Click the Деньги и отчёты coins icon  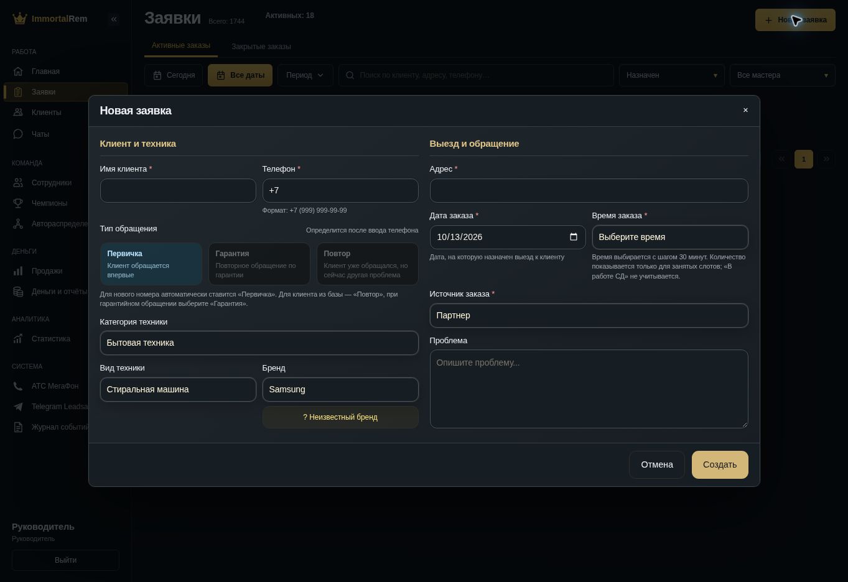pos(18,292)
